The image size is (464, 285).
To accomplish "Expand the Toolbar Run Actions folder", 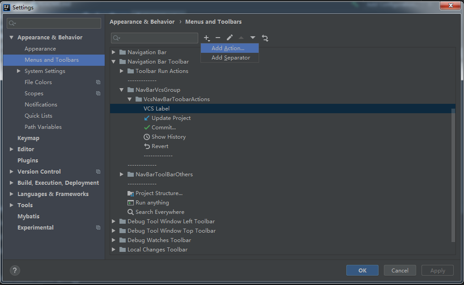I will (x=122, y=71).
